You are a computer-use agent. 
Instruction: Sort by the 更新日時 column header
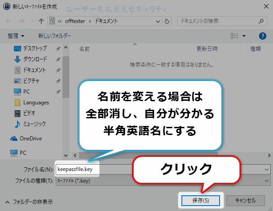click(207, 49)
